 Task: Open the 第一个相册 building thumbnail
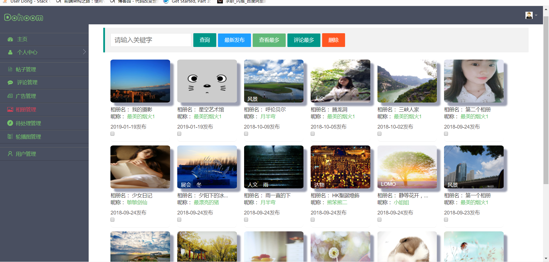(x=474, y=167)
